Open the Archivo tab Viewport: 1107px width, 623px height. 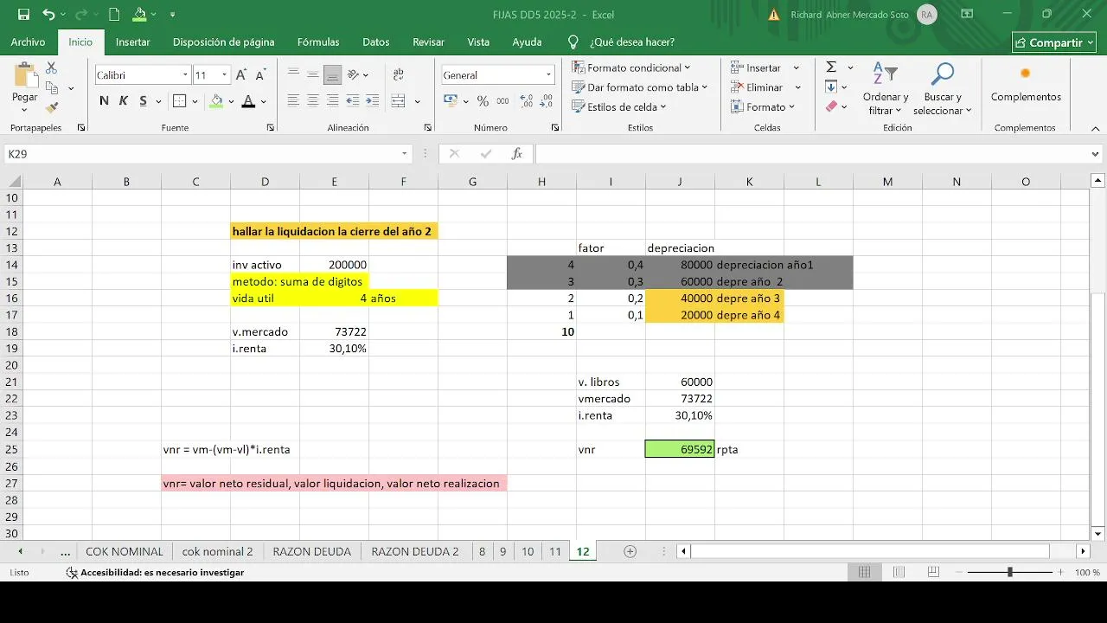[28, 42]
